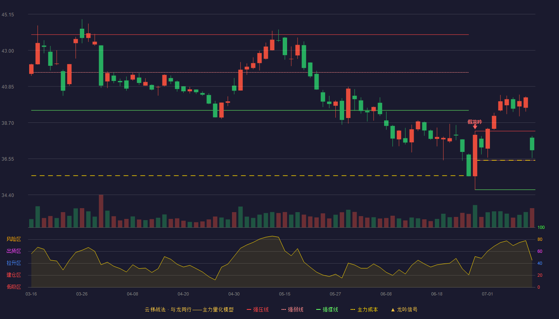Click the 38.70 price axis label

(x=8, y=123)
